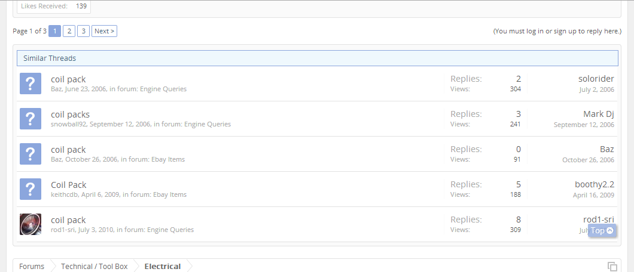Open snowball92 profile link
The width and height of the screenshot is (634, 272).
tap(68, 124)
